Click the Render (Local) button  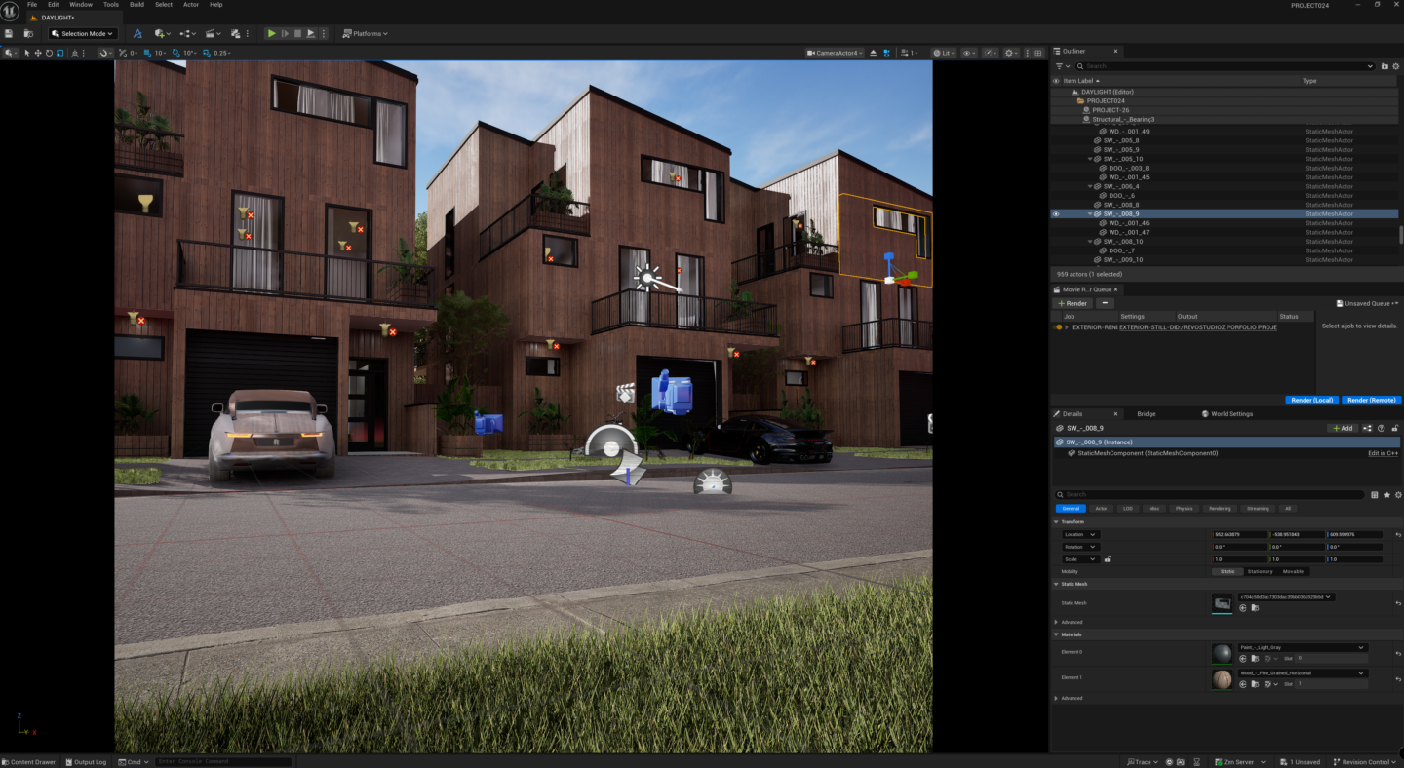click(x=1311, y=401)
